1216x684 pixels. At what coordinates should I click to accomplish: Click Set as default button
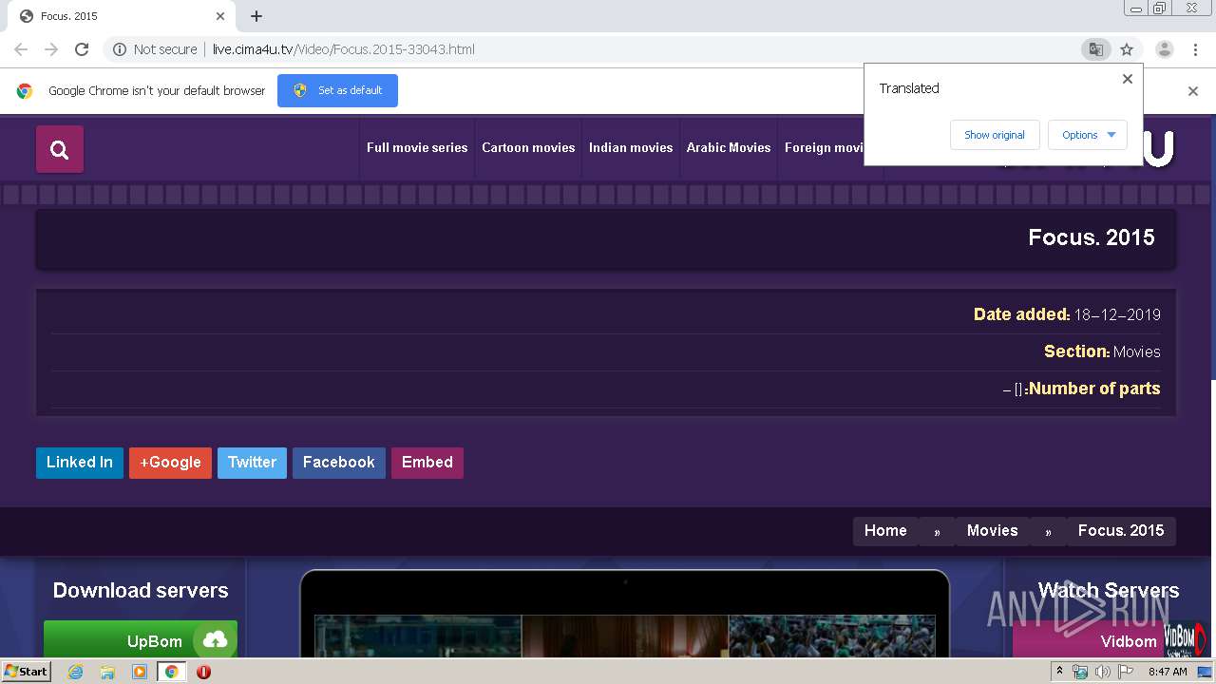pyautogui.click(x=337, y=90)
